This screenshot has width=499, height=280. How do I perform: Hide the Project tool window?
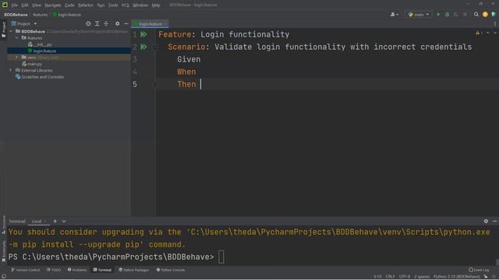(126, 23)
